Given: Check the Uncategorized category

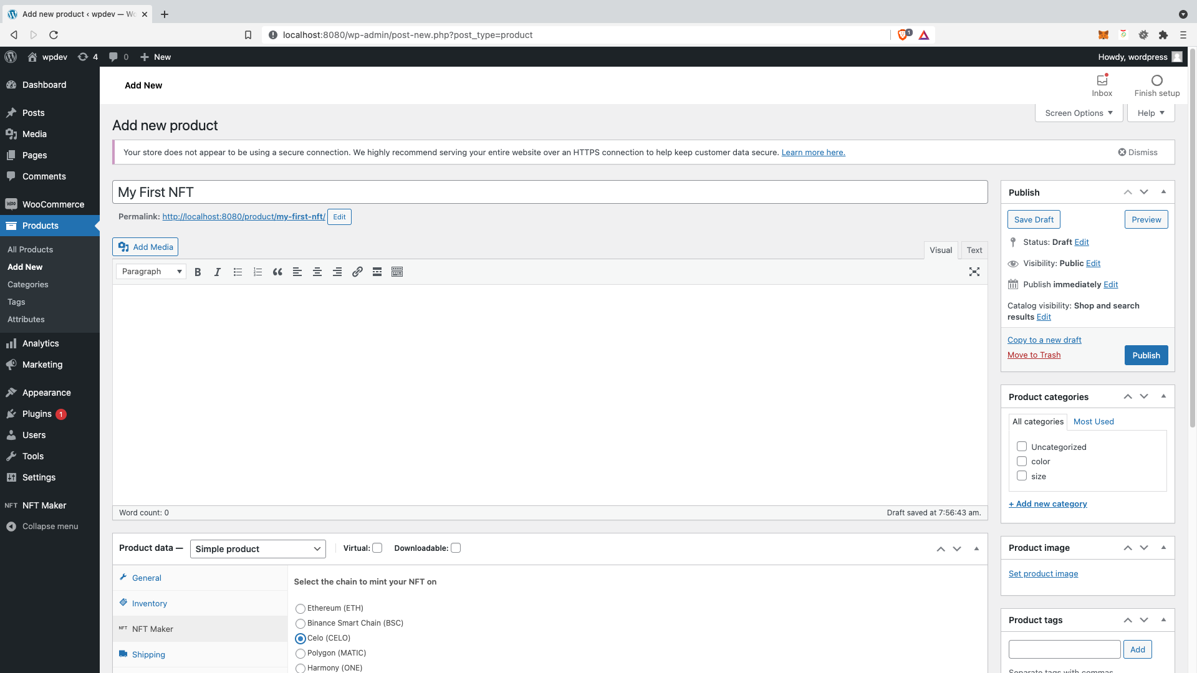Looking at the screenshot, I should (1022, 446).
